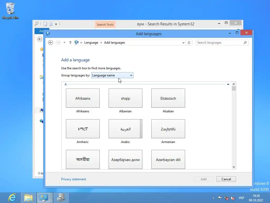270x203 pixels.
Task: Click the scrollbar down arrow in language list
Action: 234,167
